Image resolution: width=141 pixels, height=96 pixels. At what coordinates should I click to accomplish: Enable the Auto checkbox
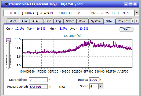56,87
